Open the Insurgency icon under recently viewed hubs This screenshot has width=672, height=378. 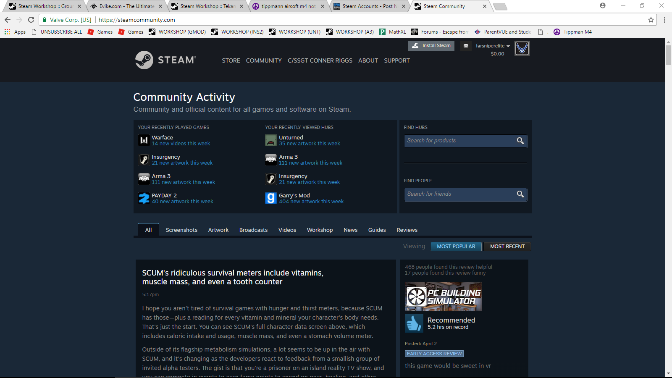pos(271,179)
